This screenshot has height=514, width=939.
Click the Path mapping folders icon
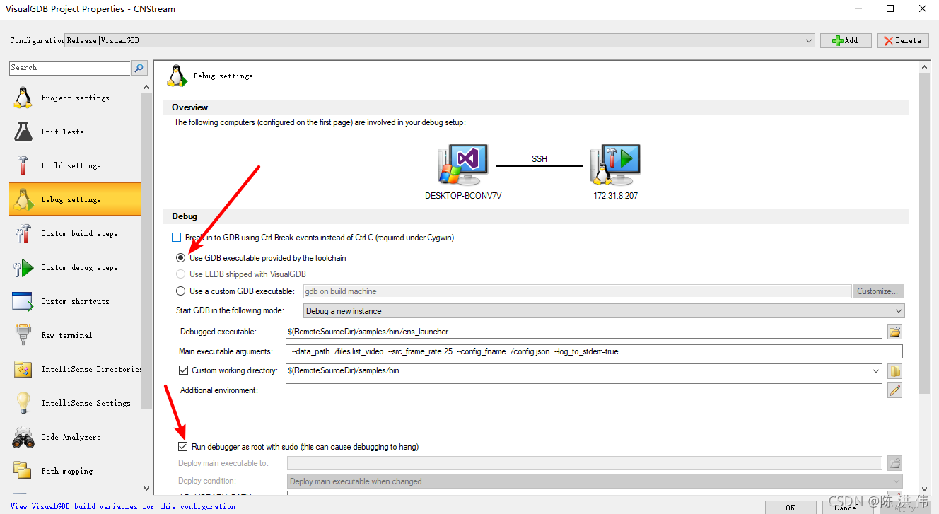(x=23, y=471)
